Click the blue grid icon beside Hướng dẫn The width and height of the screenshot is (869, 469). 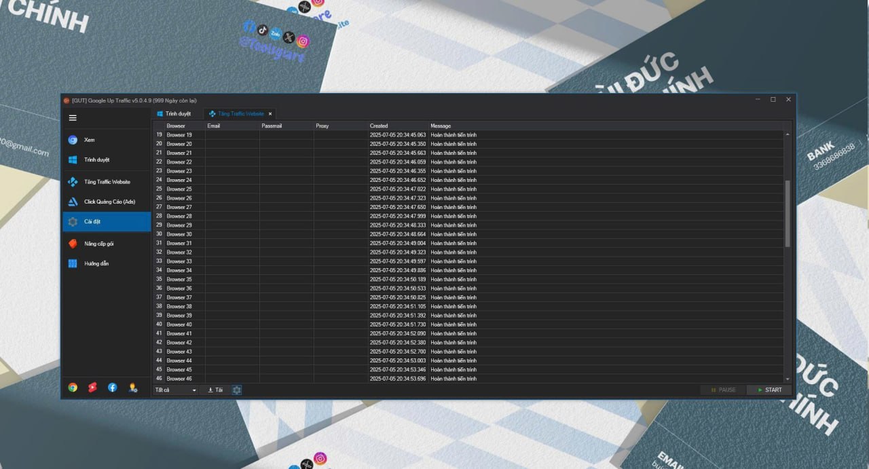(x=73, y=263)
